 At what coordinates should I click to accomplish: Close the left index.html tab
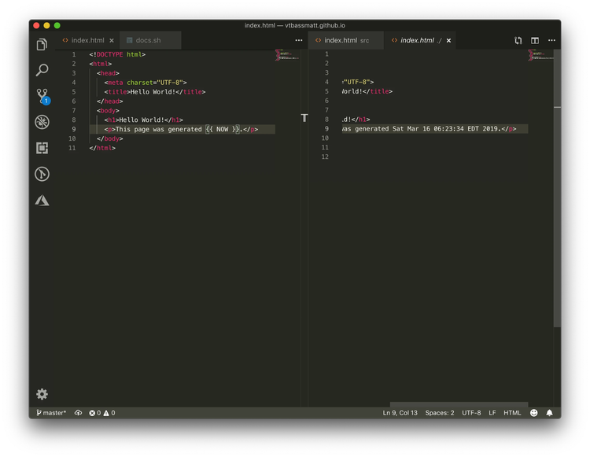pos(112,41)
